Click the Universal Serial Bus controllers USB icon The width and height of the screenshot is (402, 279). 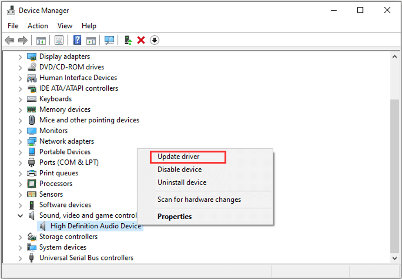coord(32,258)
